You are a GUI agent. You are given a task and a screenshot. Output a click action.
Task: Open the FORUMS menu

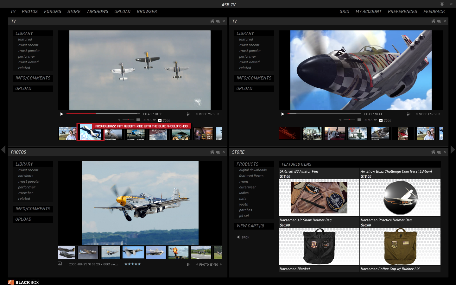click(53, 11)
